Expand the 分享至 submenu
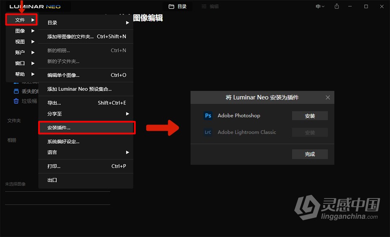 (x=86, y=114)
